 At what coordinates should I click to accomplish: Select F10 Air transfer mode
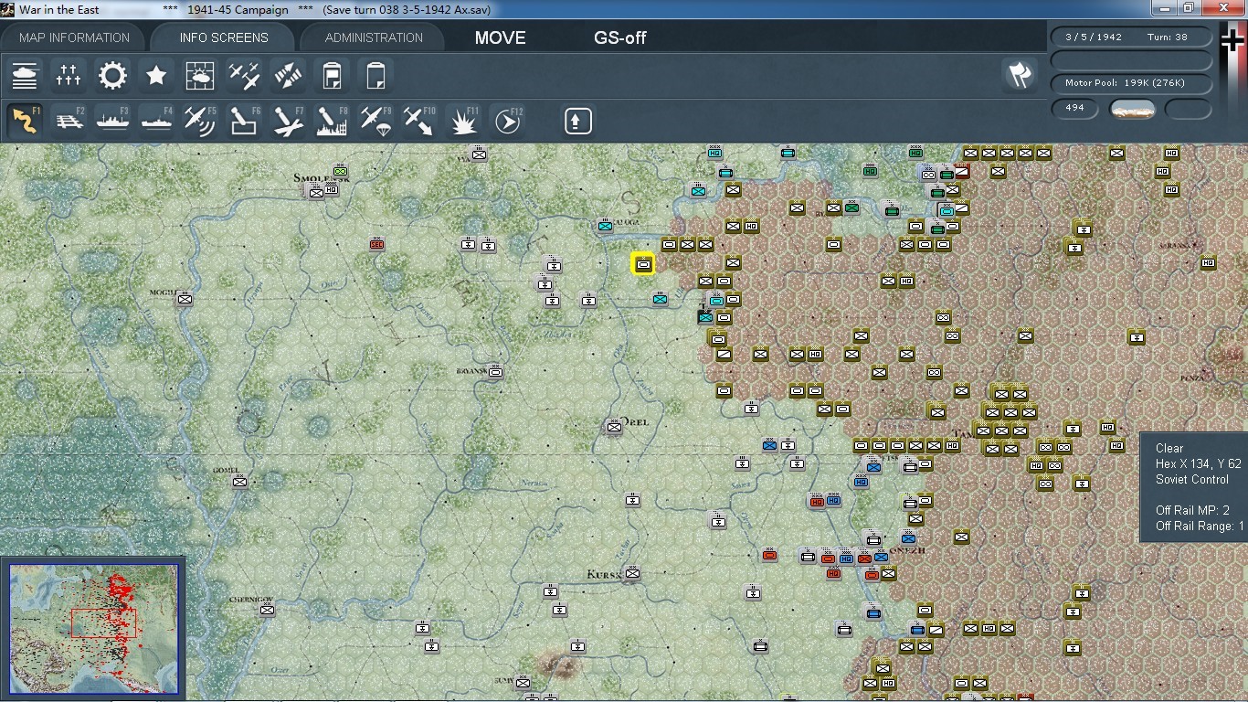419,121
